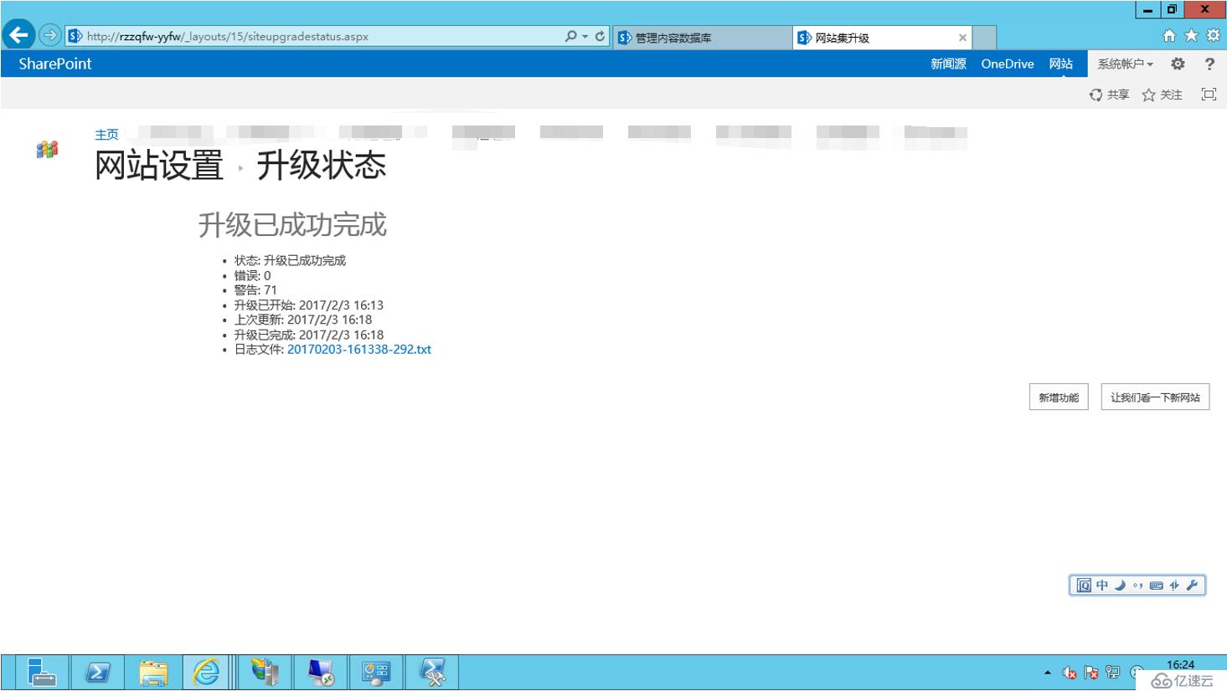Switch to the 管理内容数据库 browser tab
The width and height of the screenshot is (1227, 691).
tap(702, 38)
